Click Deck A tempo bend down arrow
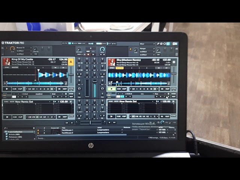 coord(55,67)
